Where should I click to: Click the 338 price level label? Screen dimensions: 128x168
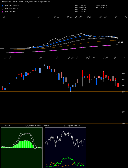(x=123, y=80)
